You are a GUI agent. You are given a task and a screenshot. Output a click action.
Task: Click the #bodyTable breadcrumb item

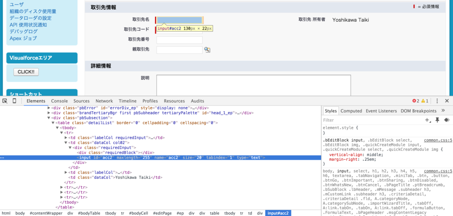click(x=89, y=213)
